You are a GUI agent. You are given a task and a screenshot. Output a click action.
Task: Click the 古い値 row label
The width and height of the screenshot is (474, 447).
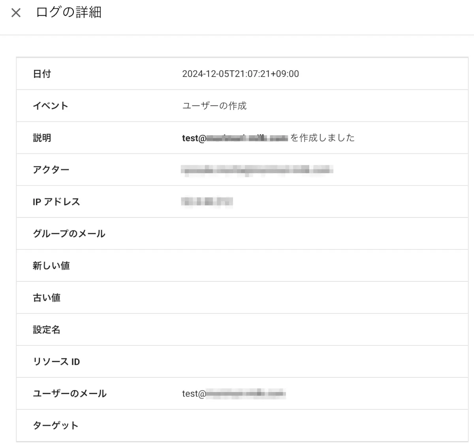(x=47, y=298)
